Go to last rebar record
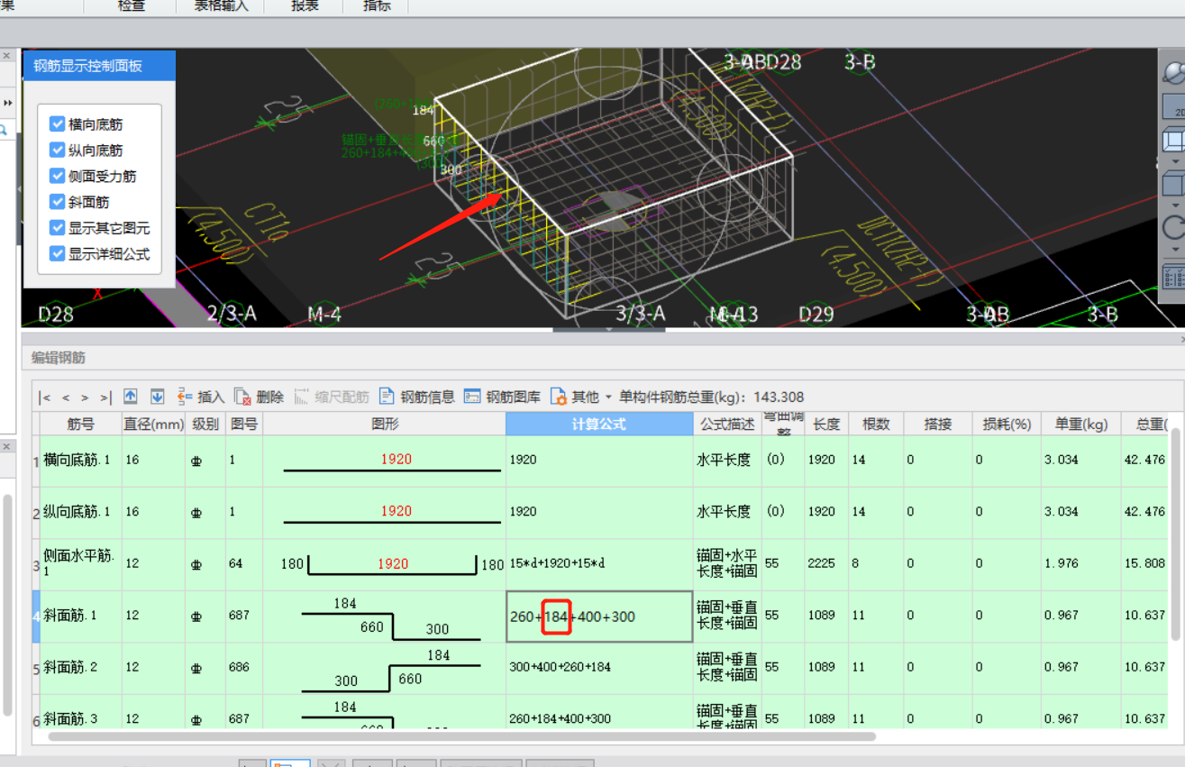The height and width of the screenshot is (767, 1185). pos(105,397)
